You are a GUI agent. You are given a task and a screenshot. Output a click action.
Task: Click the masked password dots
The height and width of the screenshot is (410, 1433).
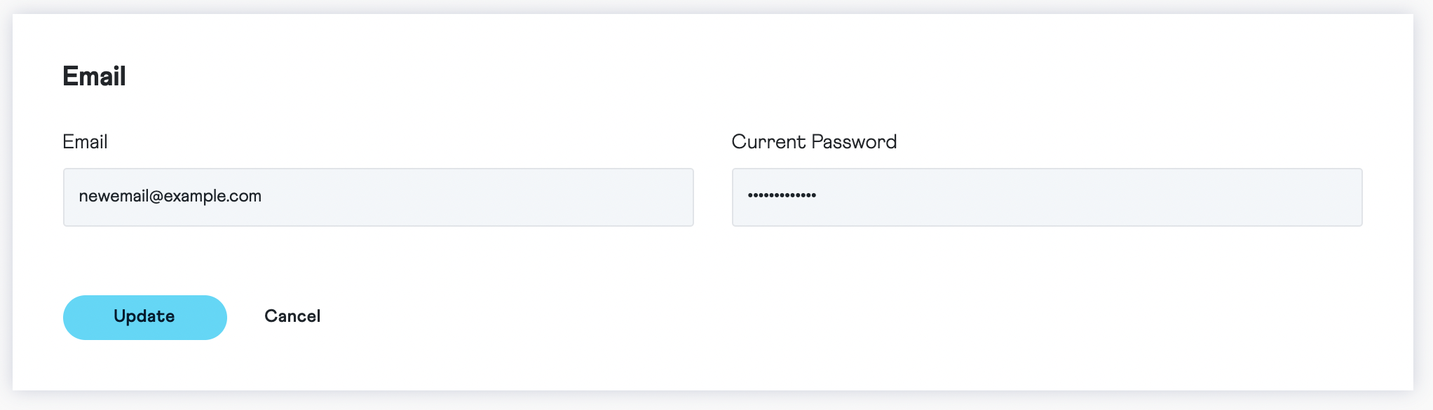point(782,195)
